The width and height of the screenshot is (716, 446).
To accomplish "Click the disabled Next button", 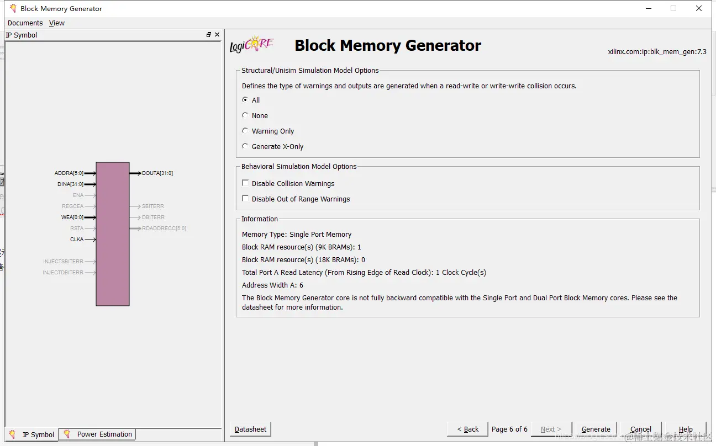I will 551,429.
